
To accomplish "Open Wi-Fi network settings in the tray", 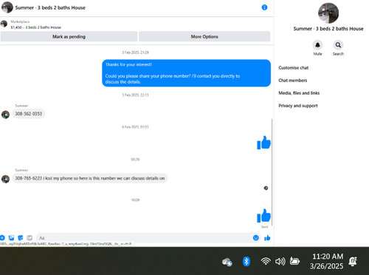I will coord(266,261).
